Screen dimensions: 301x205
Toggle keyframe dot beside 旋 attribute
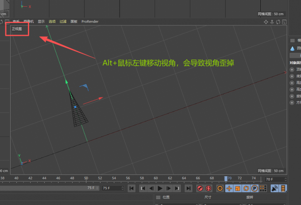292,96
